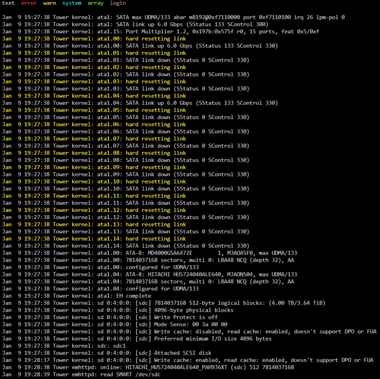Select 'ata1.05: hard resetting link' warning

pos(94,110)
